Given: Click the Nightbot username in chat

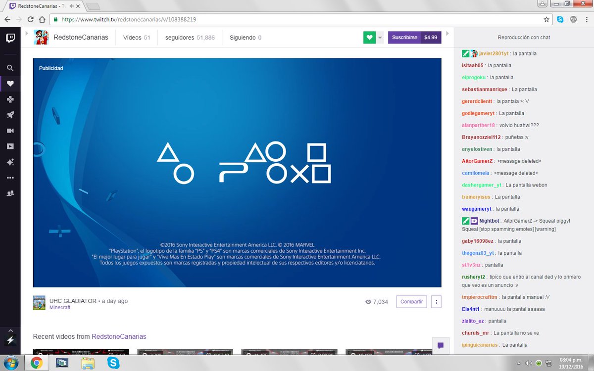Looking at the screenshot, I should pyautogui.click(x=490, y=221).
